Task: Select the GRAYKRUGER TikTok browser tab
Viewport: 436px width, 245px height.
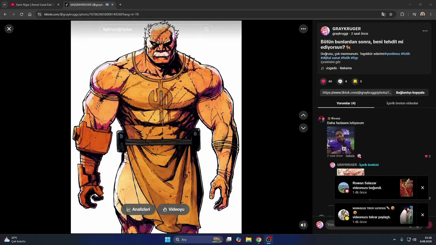Action: (x=89, y=5)
